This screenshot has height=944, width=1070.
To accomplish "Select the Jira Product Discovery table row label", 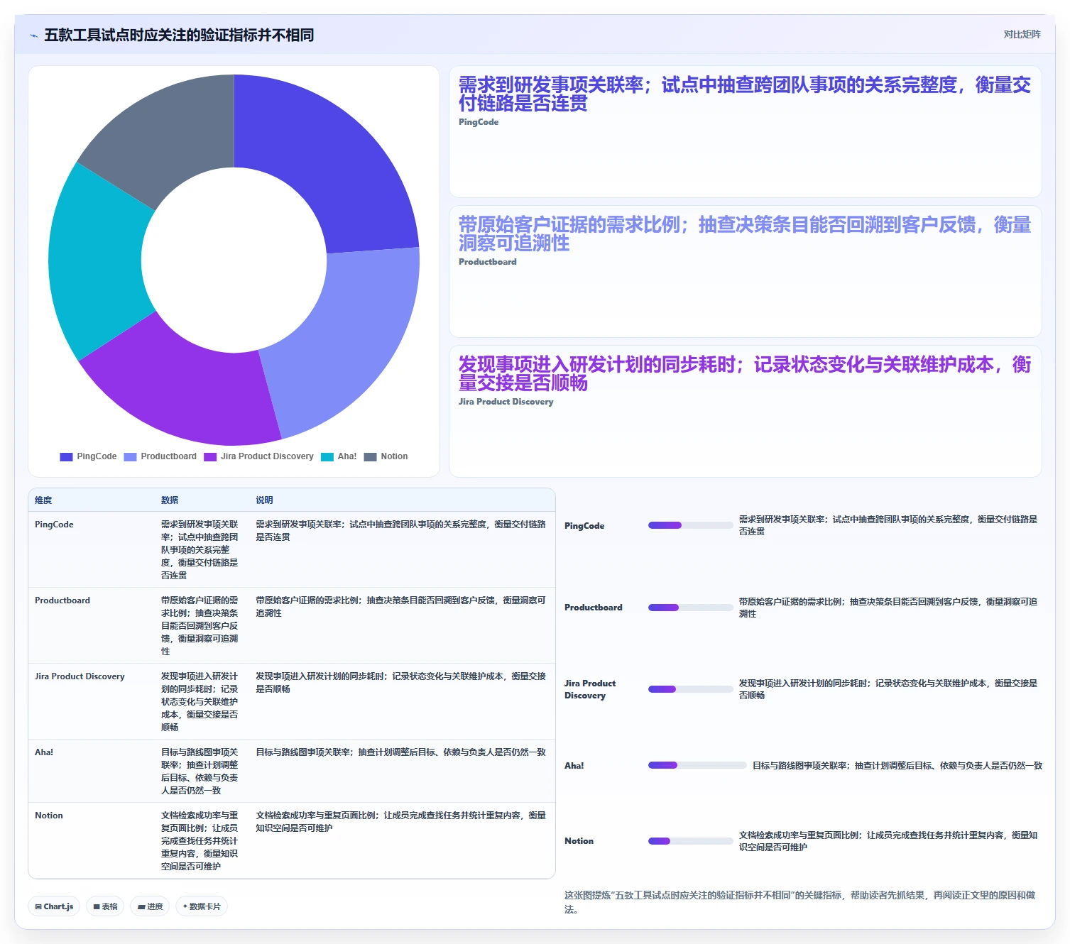I will pos(80,676).
